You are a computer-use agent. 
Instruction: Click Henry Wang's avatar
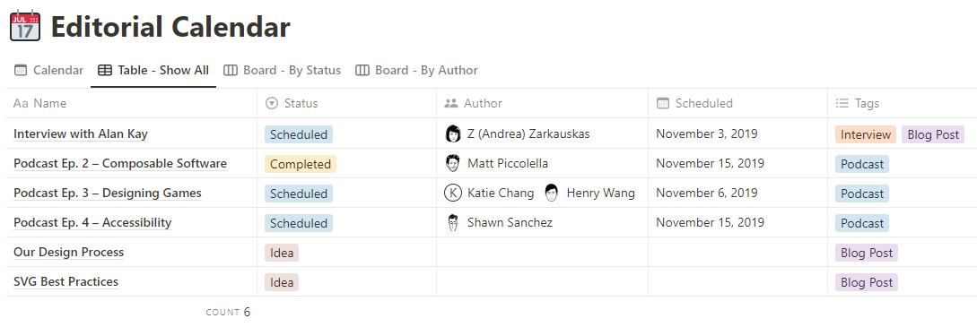(552, 193)
